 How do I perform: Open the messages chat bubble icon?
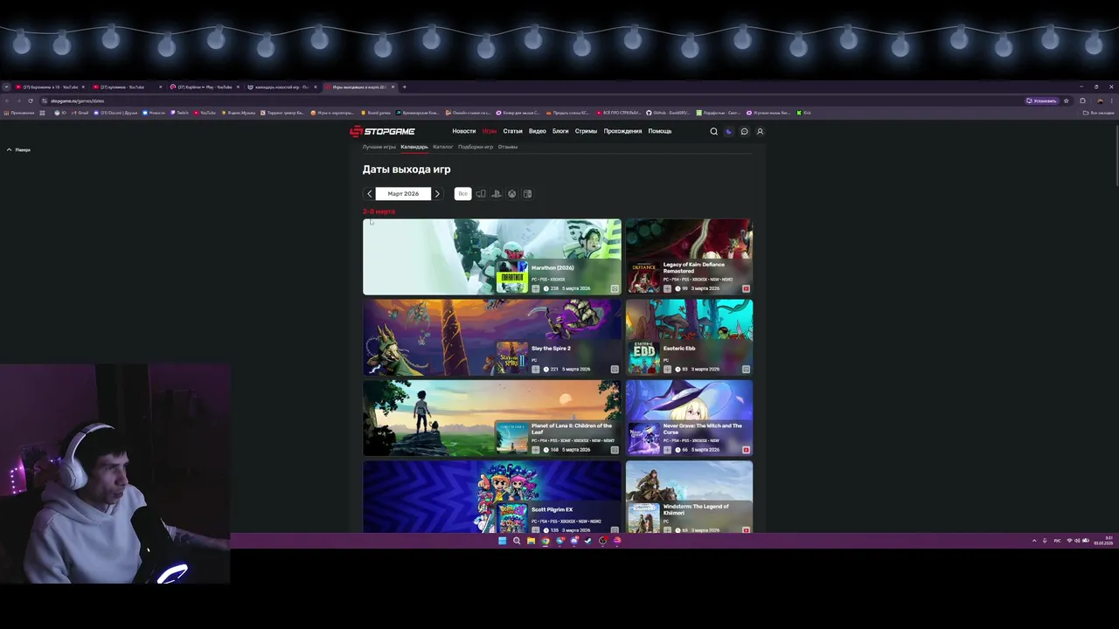744,131
